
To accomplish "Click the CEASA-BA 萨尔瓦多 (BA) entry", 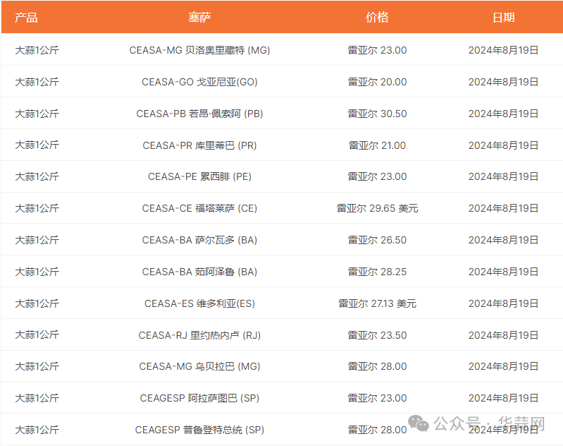I will (x=199, y=240).
